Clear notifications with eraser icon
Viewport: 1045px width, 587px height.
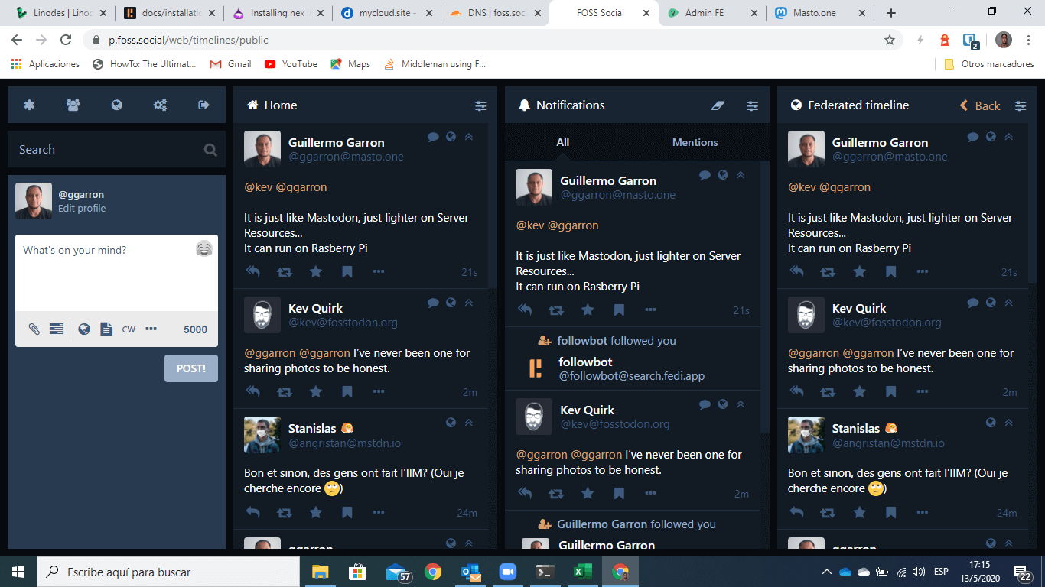718,105
